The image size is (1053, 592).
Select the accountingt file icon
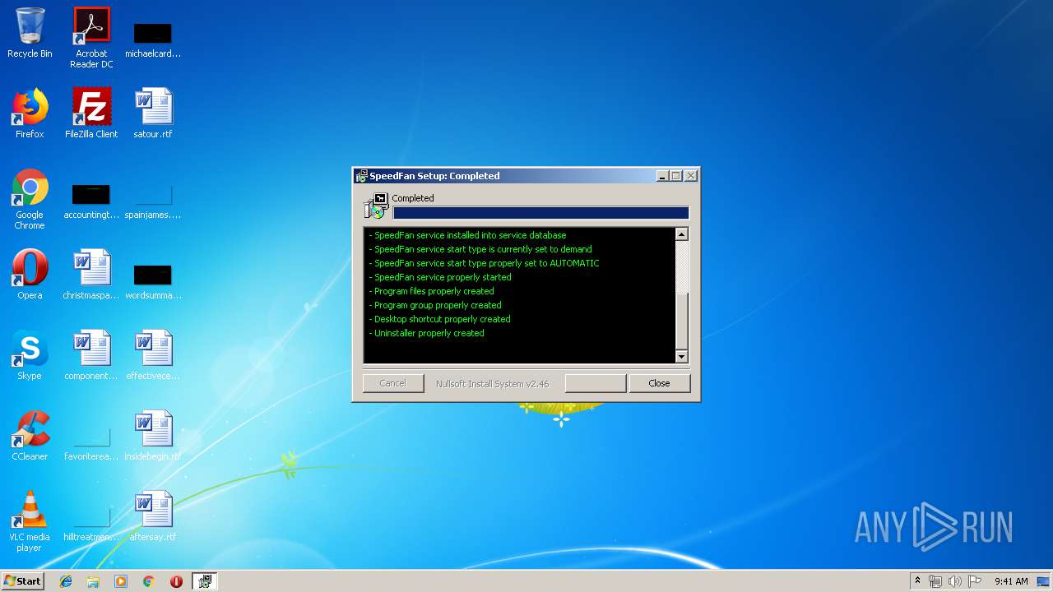click(91, 201)
